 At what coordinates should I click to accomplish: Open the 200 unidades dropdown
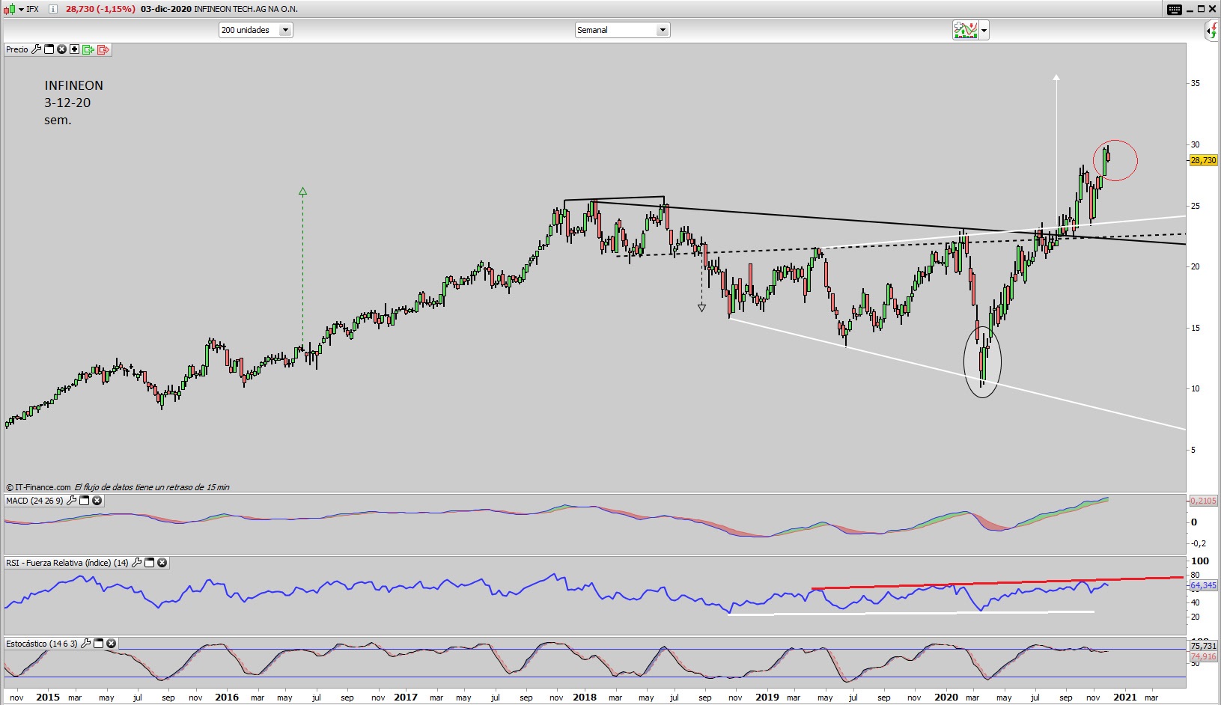255,30
